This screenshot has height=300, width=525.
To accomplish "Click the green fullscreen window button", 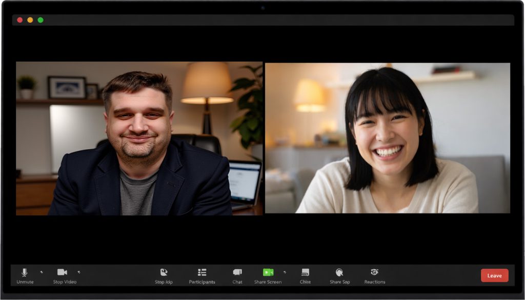I will coord(41,20).
